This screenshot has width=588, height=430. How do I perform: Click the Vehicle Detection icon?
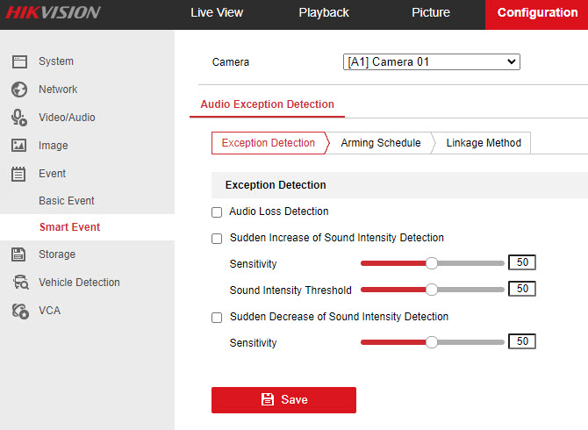pos(18,283)
